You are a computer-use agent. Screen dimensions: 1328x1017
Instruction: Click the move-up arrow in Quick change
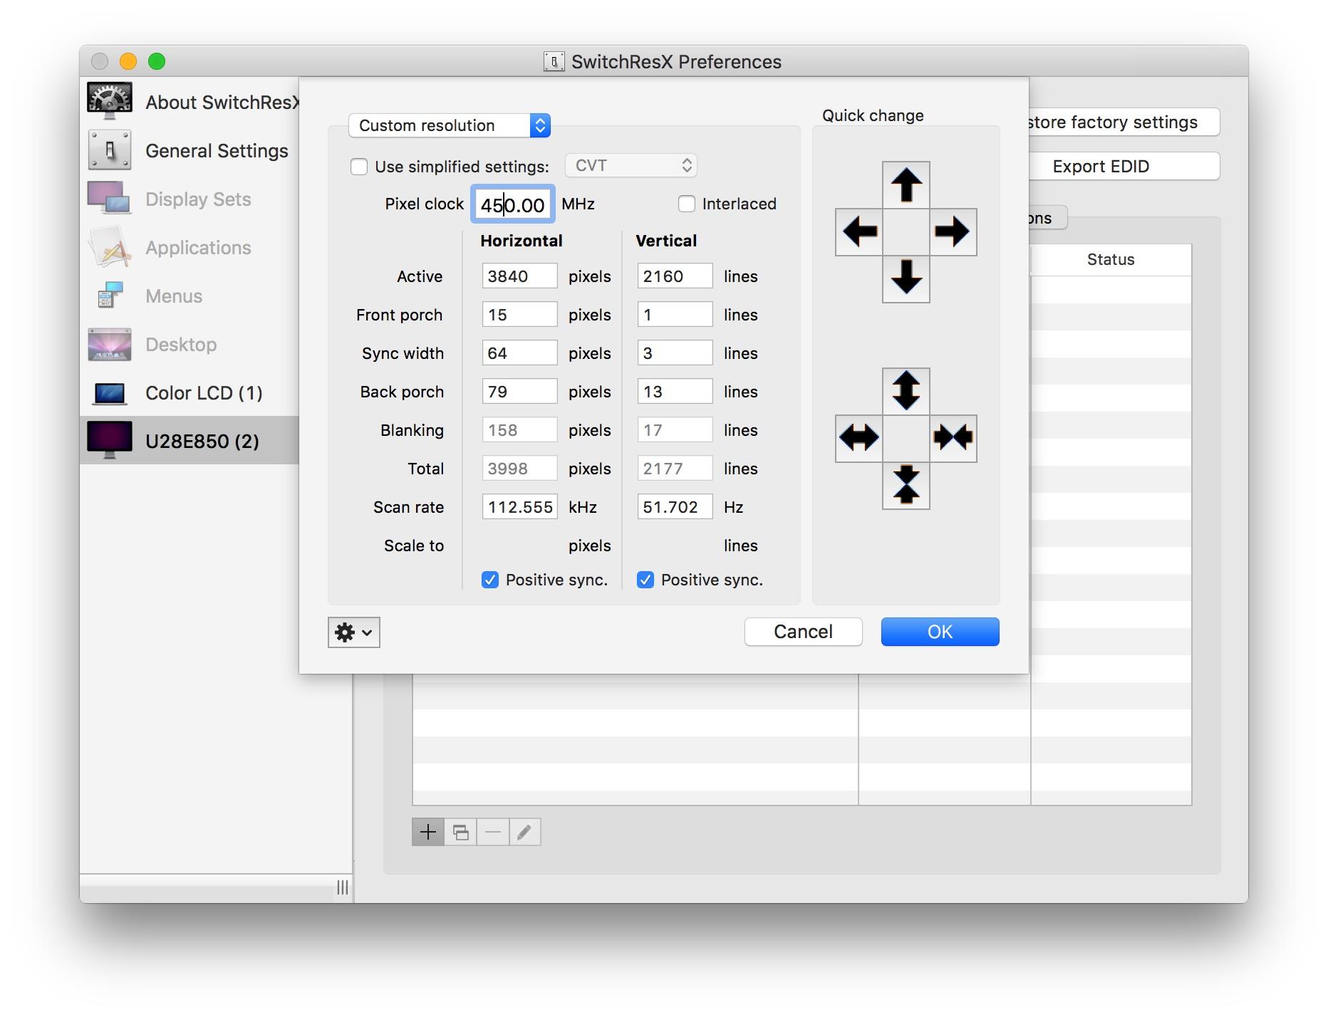point(906,185)
